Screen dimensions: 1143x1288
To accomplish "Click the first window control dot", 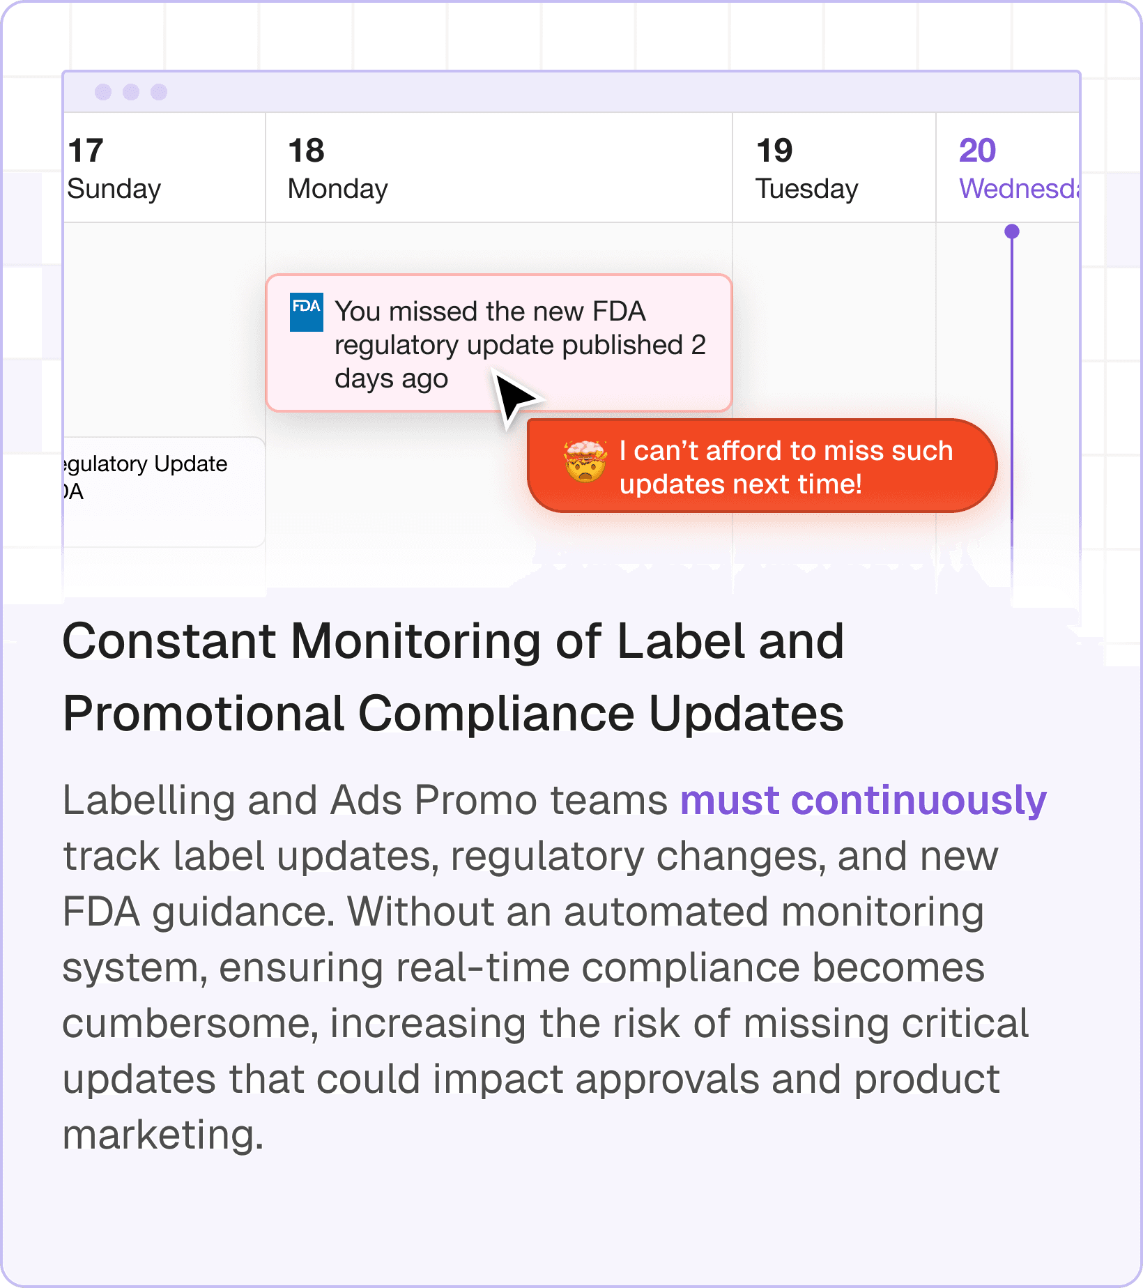I will point(103,92).
